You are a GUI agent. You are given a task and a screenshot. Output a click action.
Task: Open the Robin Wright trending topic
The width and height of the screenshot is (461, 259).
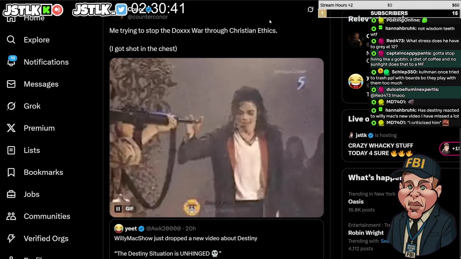[366, 233]
